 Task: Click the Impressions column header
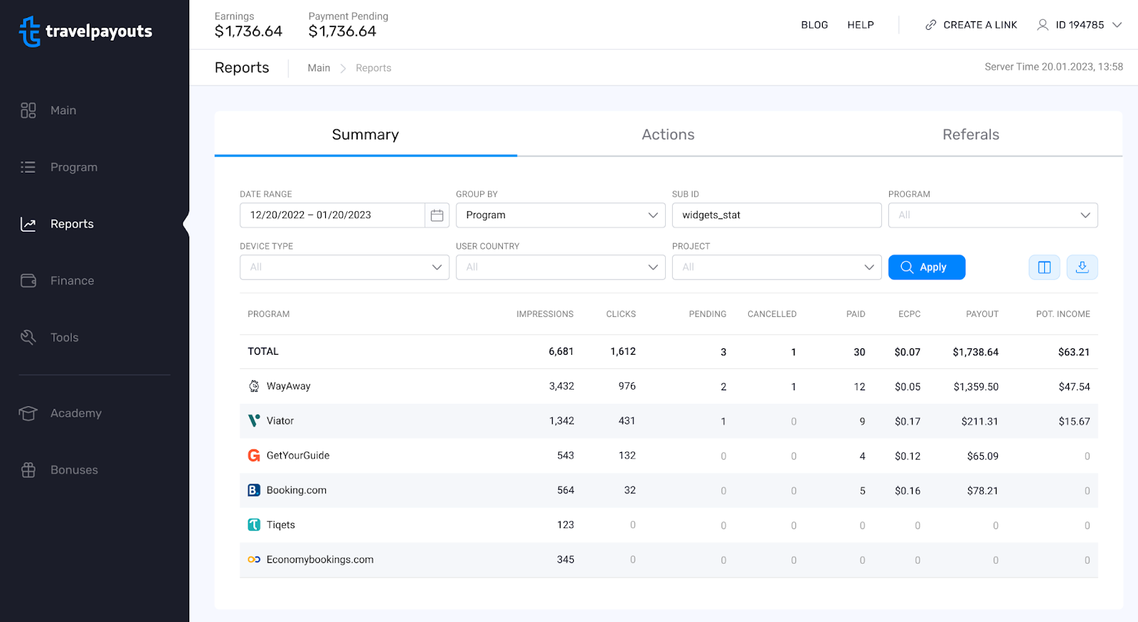(x=545, y=314)
